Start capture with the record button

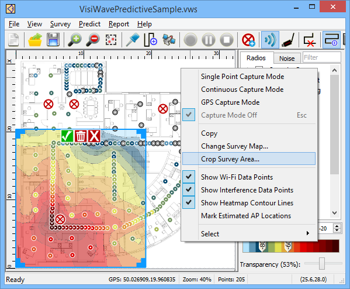190,40
